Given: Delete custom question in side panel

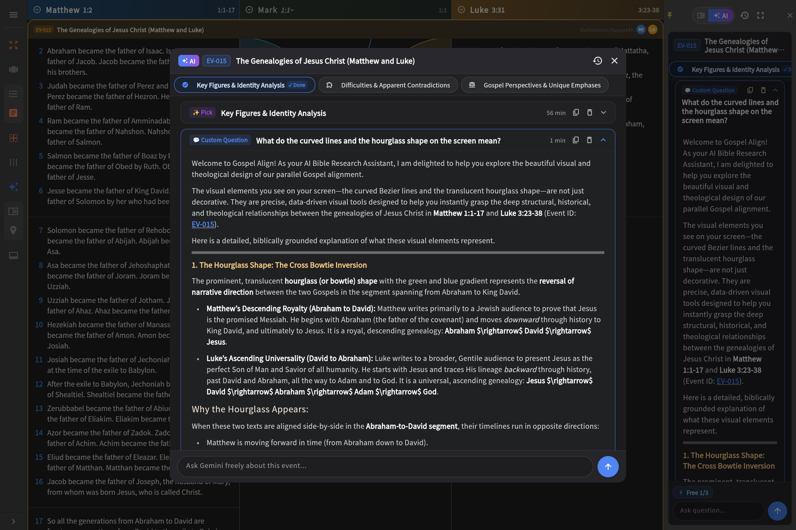Looking at the screenshot, I should 763,90.
